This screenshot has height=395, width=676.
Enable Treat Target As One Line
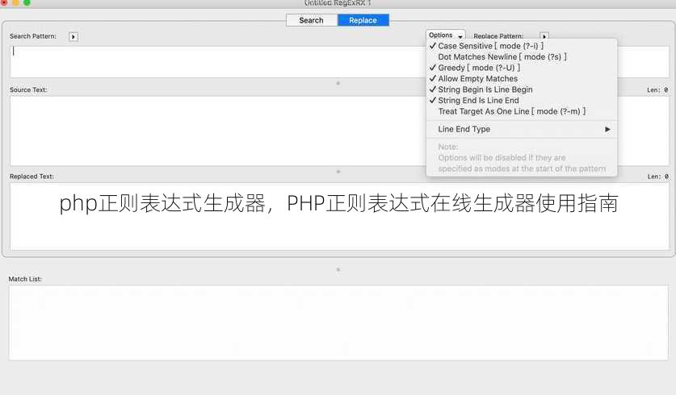pyautogui.click(x=522, y=111)
